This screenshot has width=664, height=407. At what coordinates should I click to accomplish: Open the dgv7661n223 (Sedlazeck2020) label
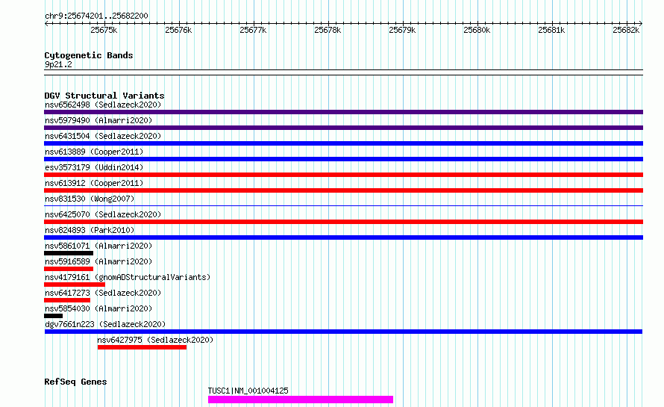105,324
